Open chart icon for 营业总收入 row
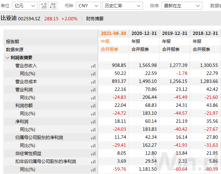 click(x=93, y=66)
